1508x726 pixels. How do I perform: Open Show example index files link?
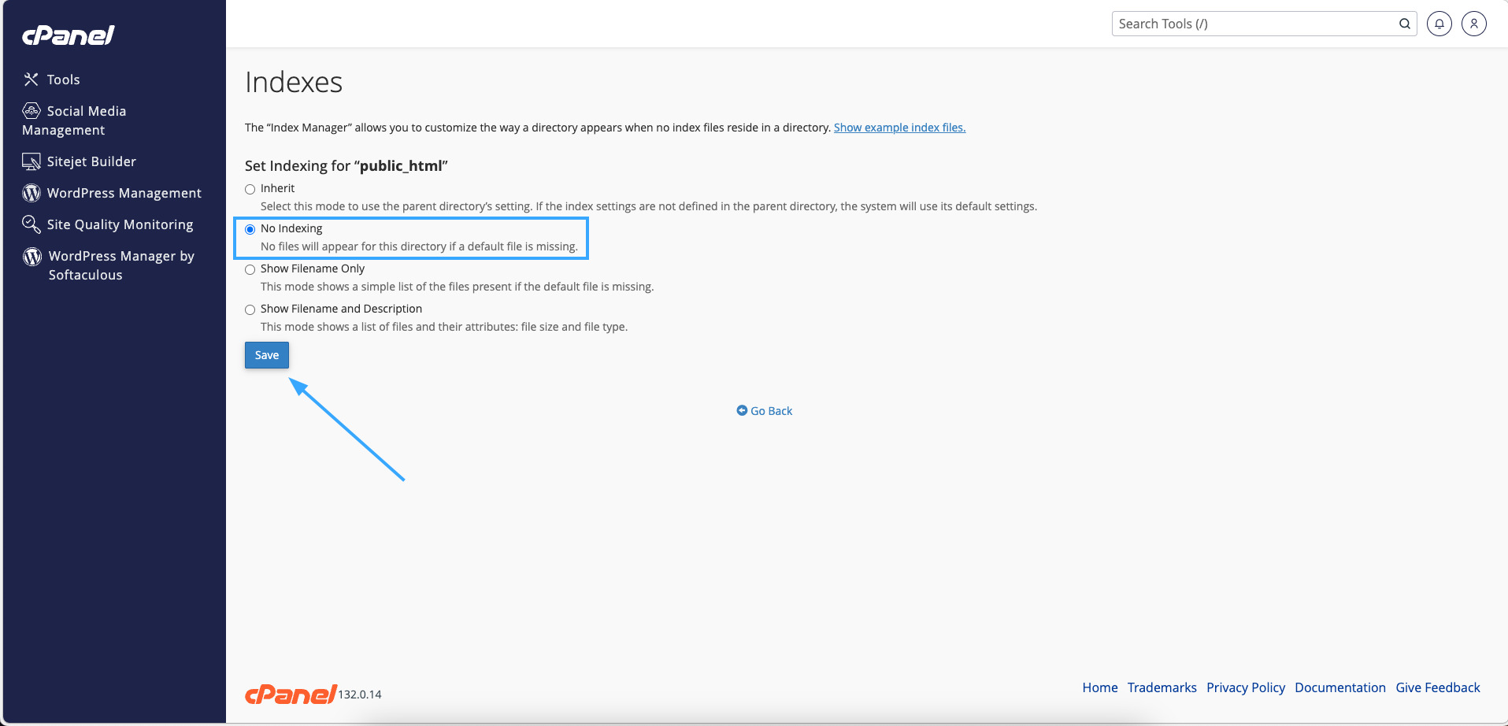[899, 128]
